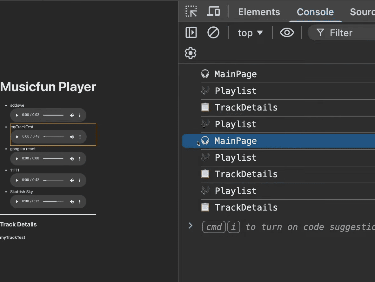The height and width of the screenshot is (282, 375).
Task: Create live expression with the eye icon
Action: 287,33
